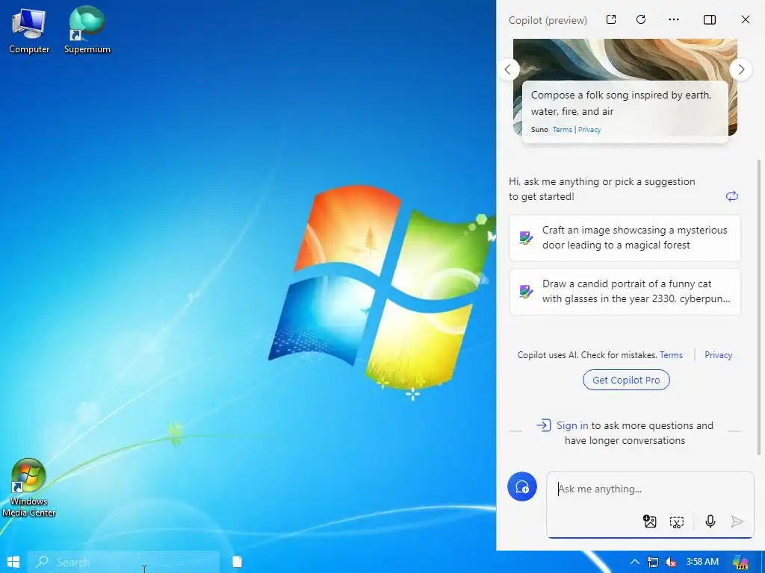Open the Computer desktop icon
765x573 pixels.
click(29, 31)
